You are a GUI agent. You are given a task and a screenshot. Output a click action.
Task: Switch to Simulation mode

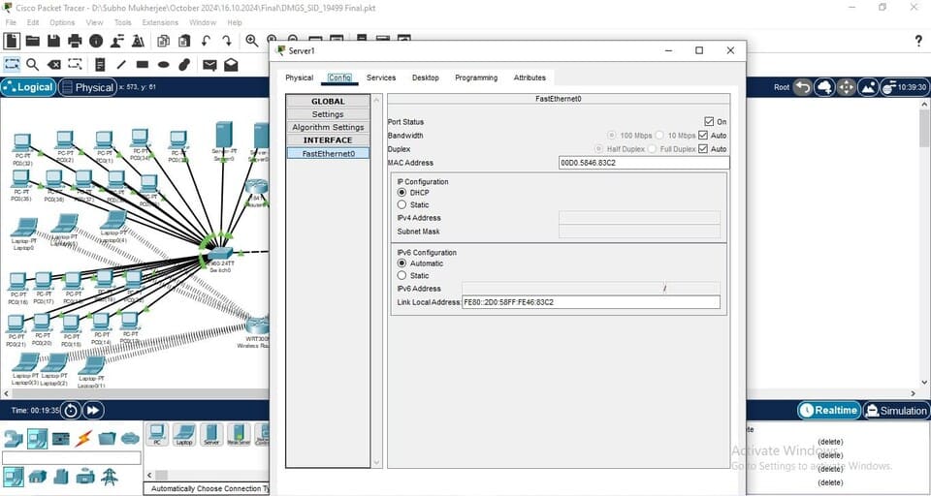click(x=896, y=411)
